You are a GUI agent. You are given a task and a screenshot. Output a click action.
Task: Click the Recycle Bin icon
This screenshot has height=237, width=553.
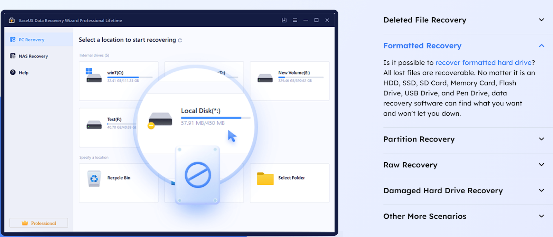tap(94, 178)
